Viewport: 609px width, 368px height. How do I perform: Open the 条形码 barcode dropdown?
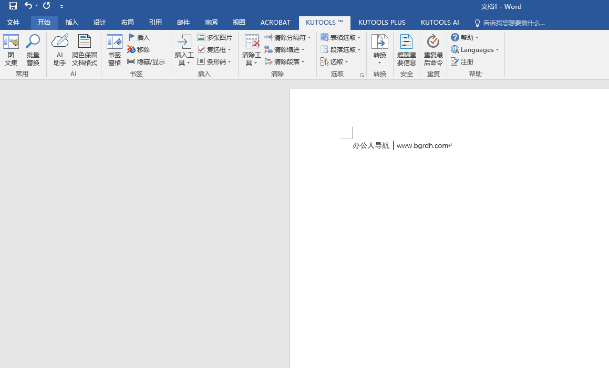coord(214,61)
